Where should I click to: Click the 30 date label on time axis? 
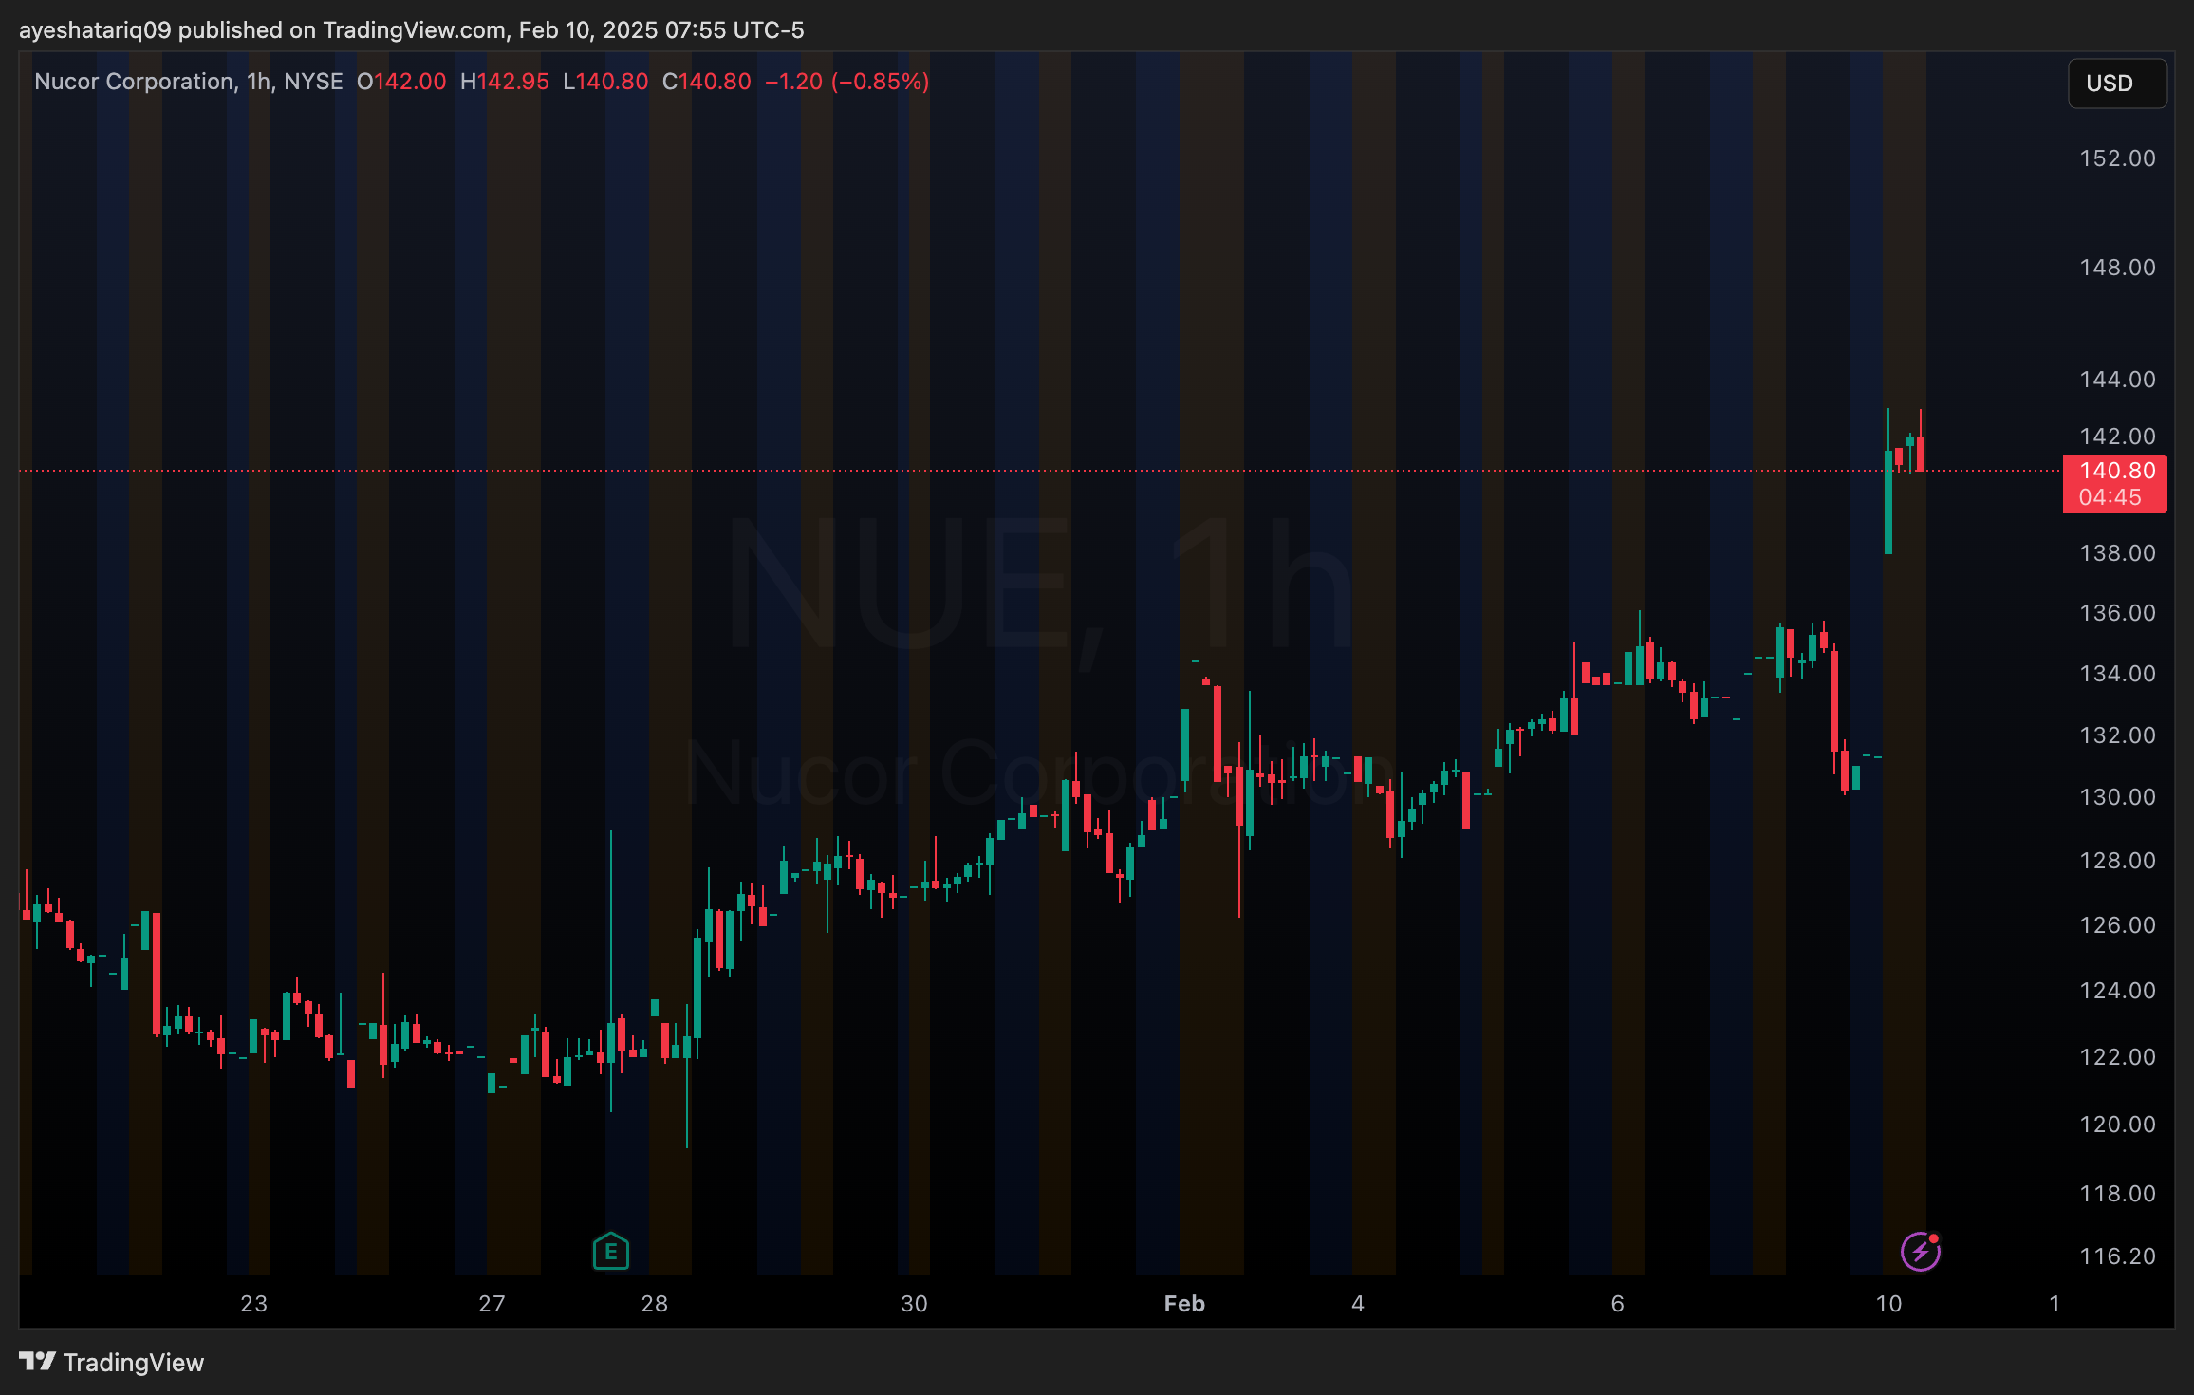(x=913, y=1304)
